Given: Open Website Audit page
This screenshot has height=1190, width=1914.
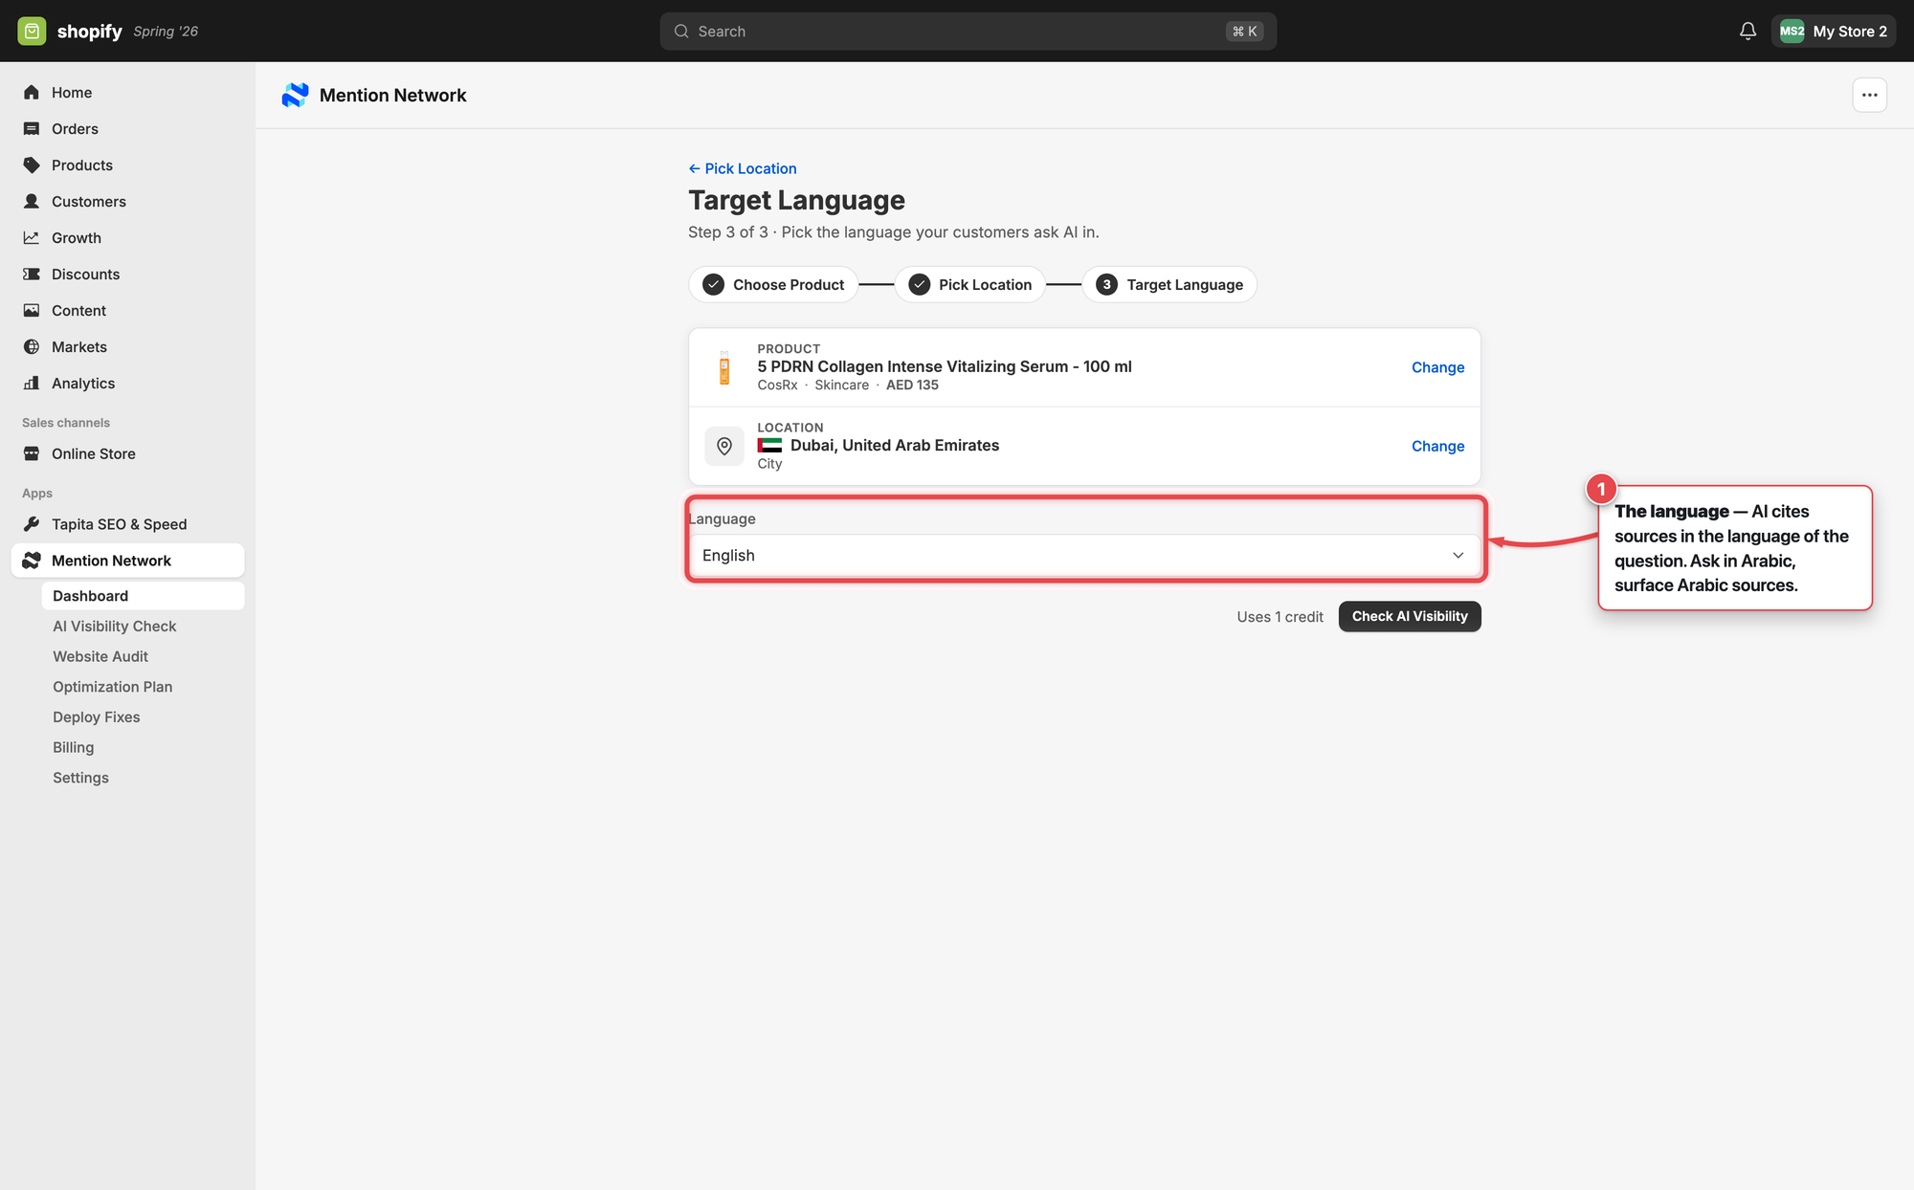Looking at the screenshot, I should [100, 656].
